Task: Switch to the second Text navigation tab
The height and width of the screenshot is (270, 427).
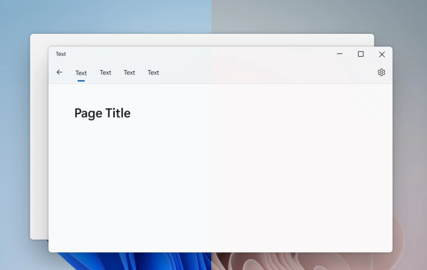Action: [105, 73]
